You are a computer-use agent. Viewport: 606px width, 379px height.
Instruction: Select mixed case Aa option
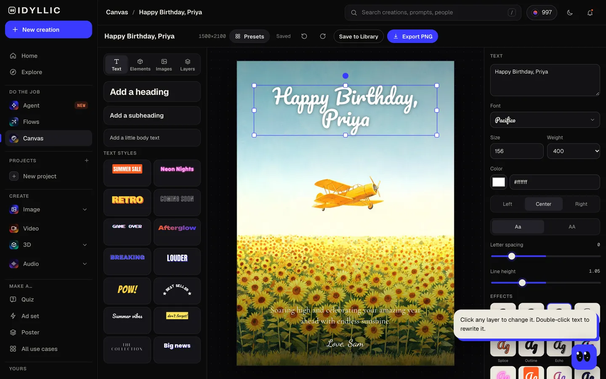(x=518, y=227)
